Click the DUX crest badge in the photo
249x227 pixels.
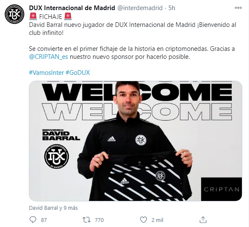point(57,156)
